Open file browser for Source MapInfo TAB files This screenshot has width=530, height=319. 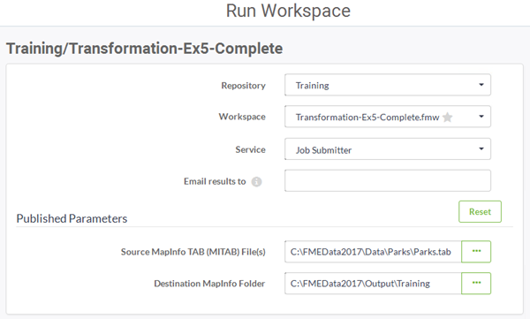(476, 251)
